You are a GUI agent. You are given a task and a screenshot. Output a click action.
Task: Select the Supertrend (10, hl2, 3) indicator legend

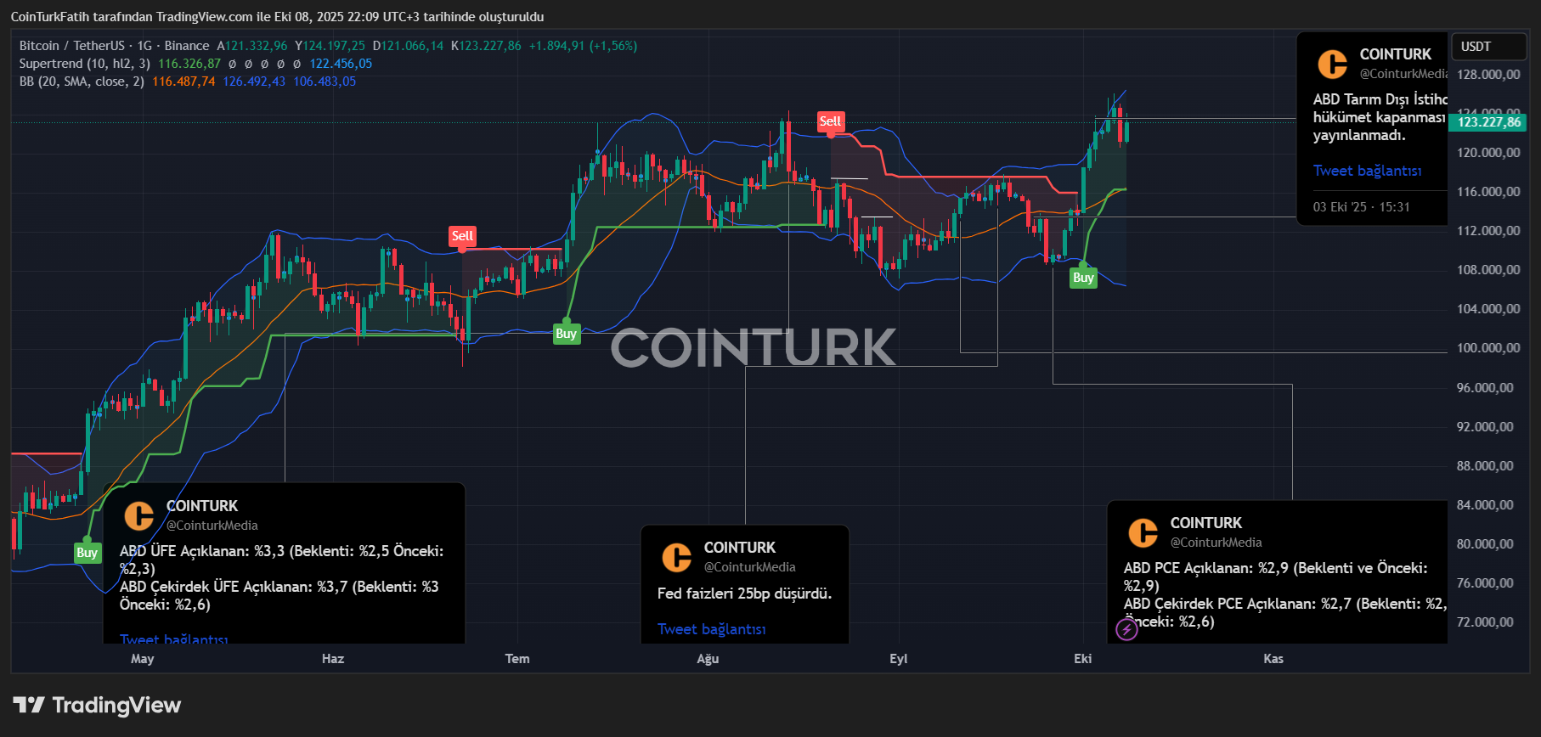coord(85,64)
